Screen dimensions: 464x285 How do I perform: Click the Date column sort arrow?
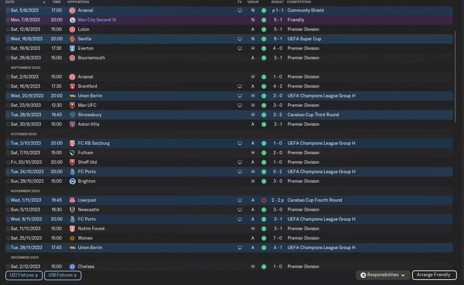(x=44, y=2)
